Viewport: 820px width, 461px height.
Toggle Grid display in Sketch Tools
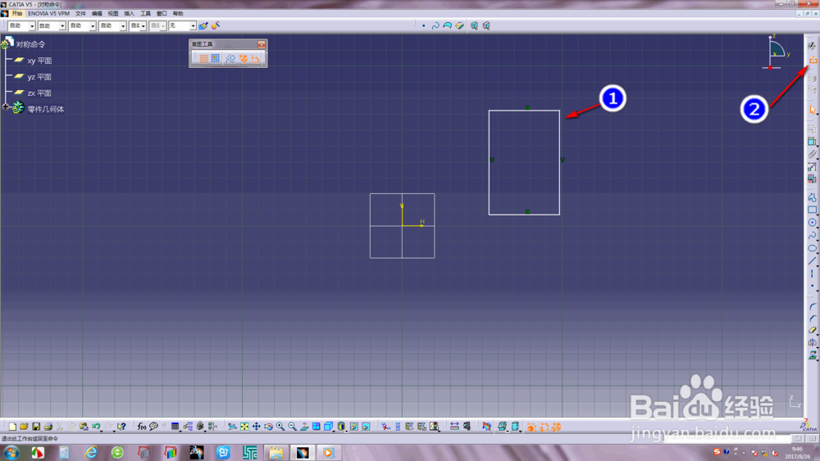click(204, 59)
